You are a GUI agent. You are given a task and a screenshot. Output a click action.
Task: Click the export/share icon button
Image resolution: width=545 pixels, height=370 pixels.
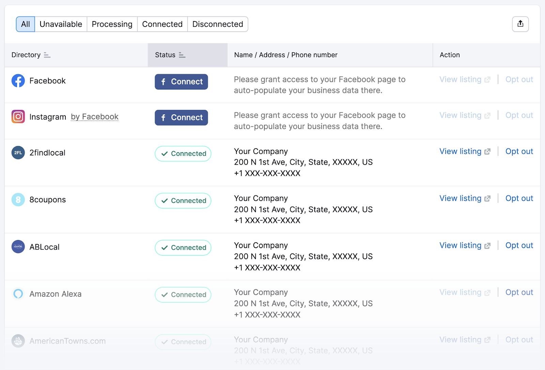pos(520,24)
